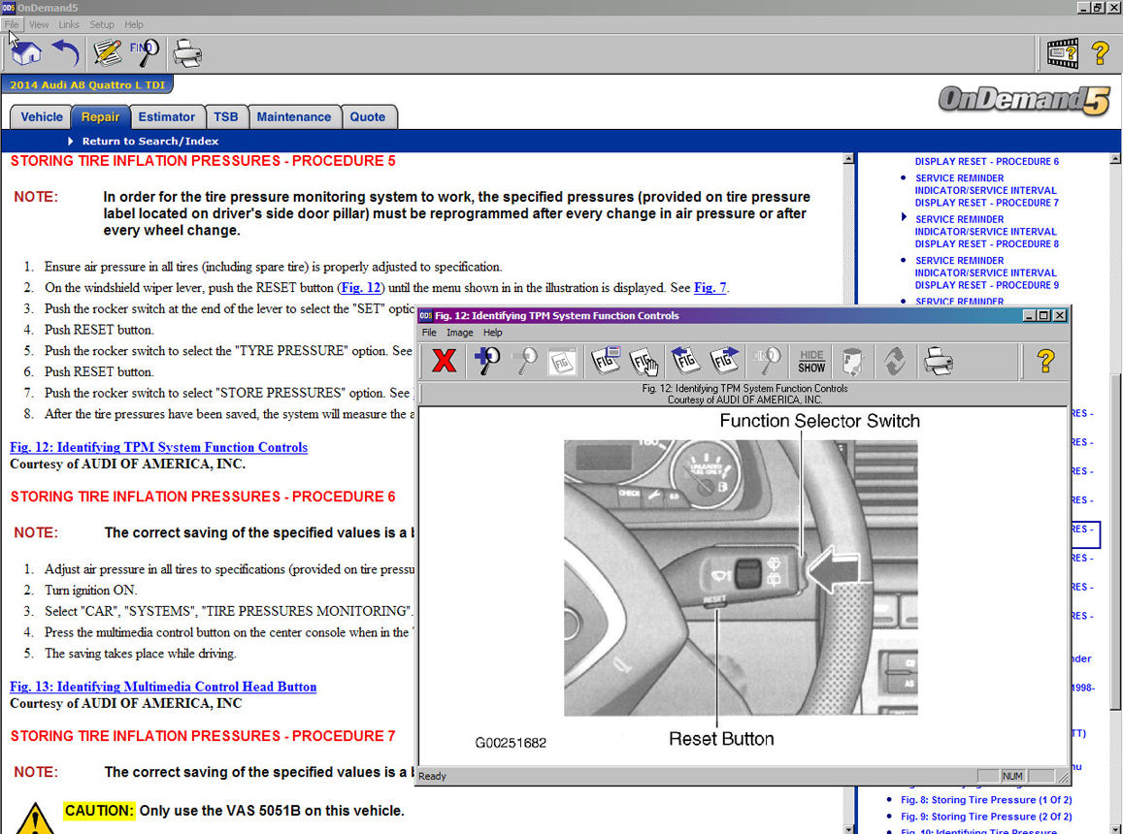
Task: Go to previous figure with left arrow FIG
Action: coord(684,361)
